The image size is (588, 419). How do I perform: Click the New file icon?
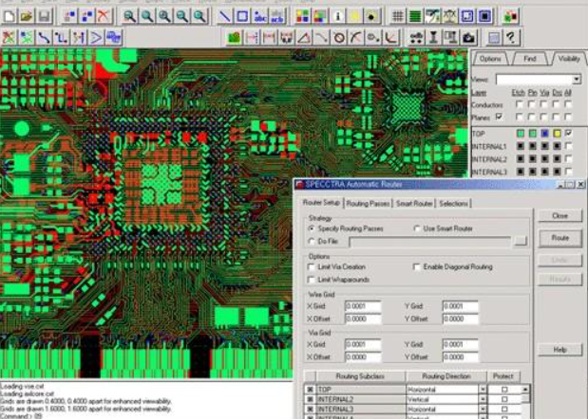point(9,16)
